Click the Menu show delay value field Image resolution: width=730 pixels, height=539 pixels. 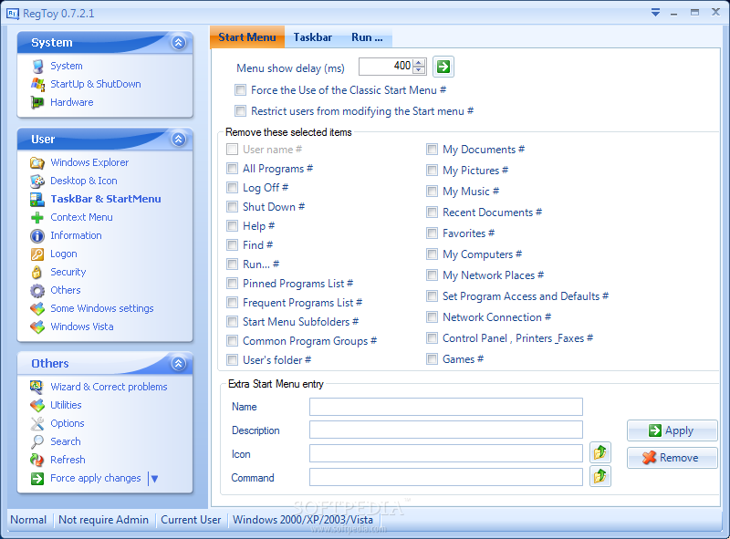385,67
